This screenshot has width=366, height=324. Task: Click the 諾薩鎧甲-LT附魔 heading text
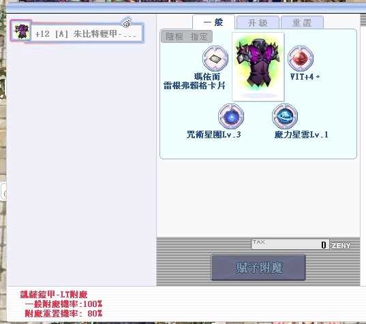[x=54, y=295]
